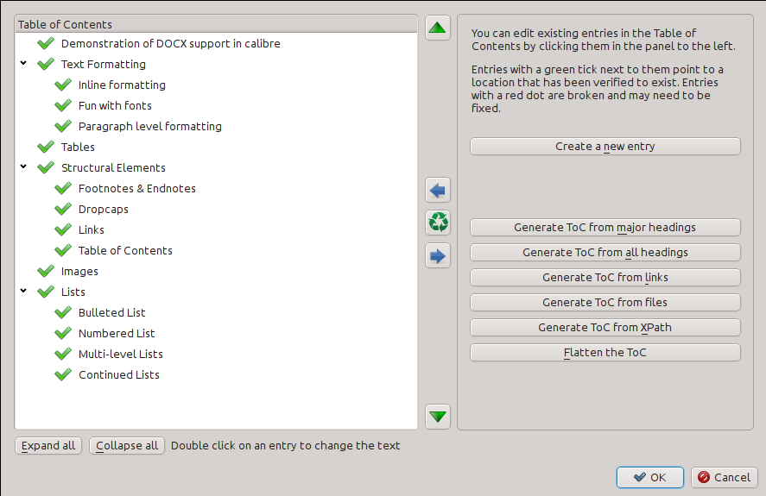Click the green tick beside Dropcaps
The width and height of the screenshot is (766, 496).
coord(63,209)
